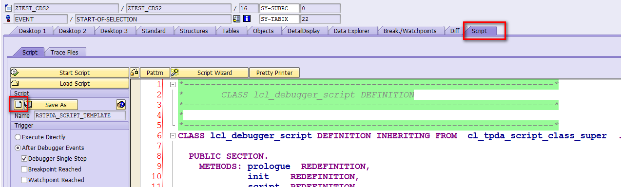The image size is (621, 187).
Task: Click cl_tpda_script_class_super in line 6
Action: (537, 136)
